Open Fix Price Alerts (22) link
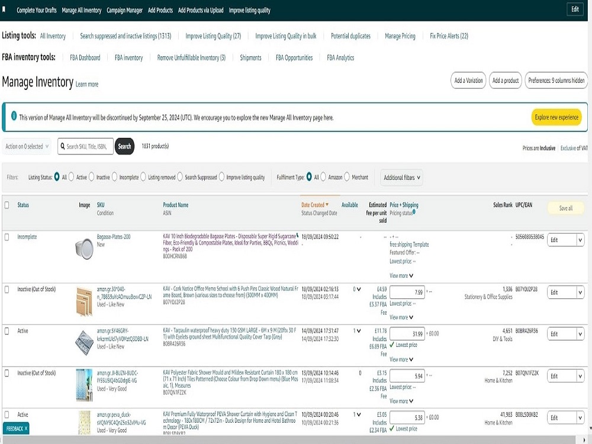The height and width of the screenshot is (444, 592). pos(449,36)
